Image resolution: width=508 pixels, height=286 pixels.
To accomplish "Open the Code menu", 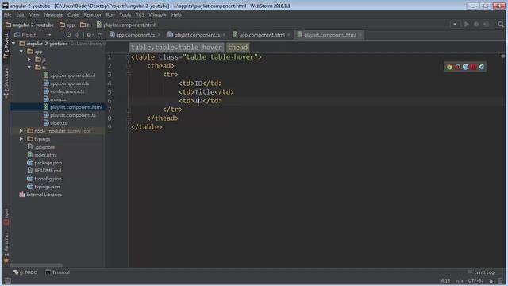I will click(73, 15).
